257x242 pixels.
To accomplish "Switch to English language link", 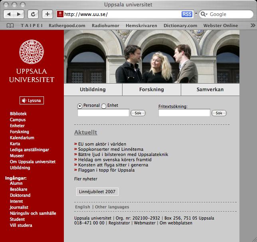I will (83, 207).
